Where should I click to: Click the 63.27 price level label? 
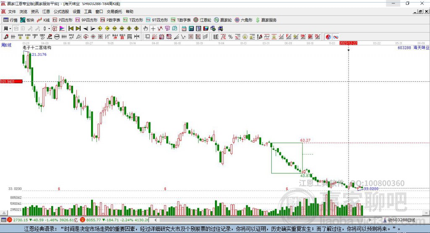305,140
